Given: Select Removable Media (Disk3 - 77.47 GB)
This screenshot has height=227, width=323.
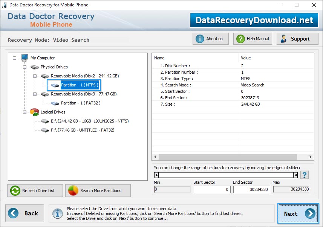Looking at the screenshot, I should (x=84, y=94).
